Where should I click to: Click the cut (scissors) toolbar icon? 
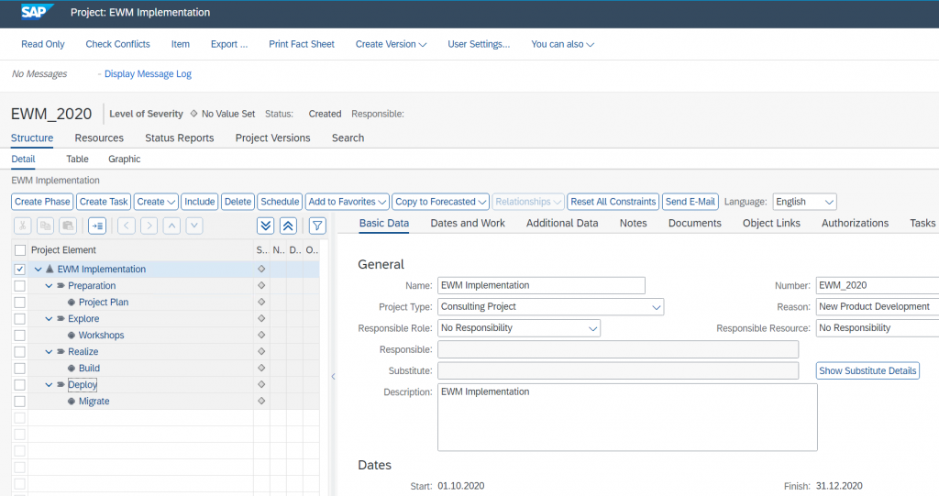point(23,226)
